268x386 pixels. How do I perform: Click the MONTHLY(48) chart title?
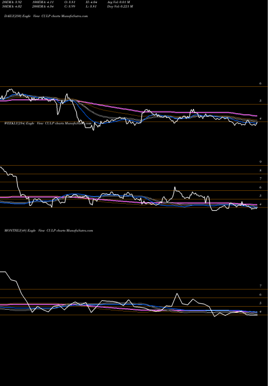pos(48,231)
